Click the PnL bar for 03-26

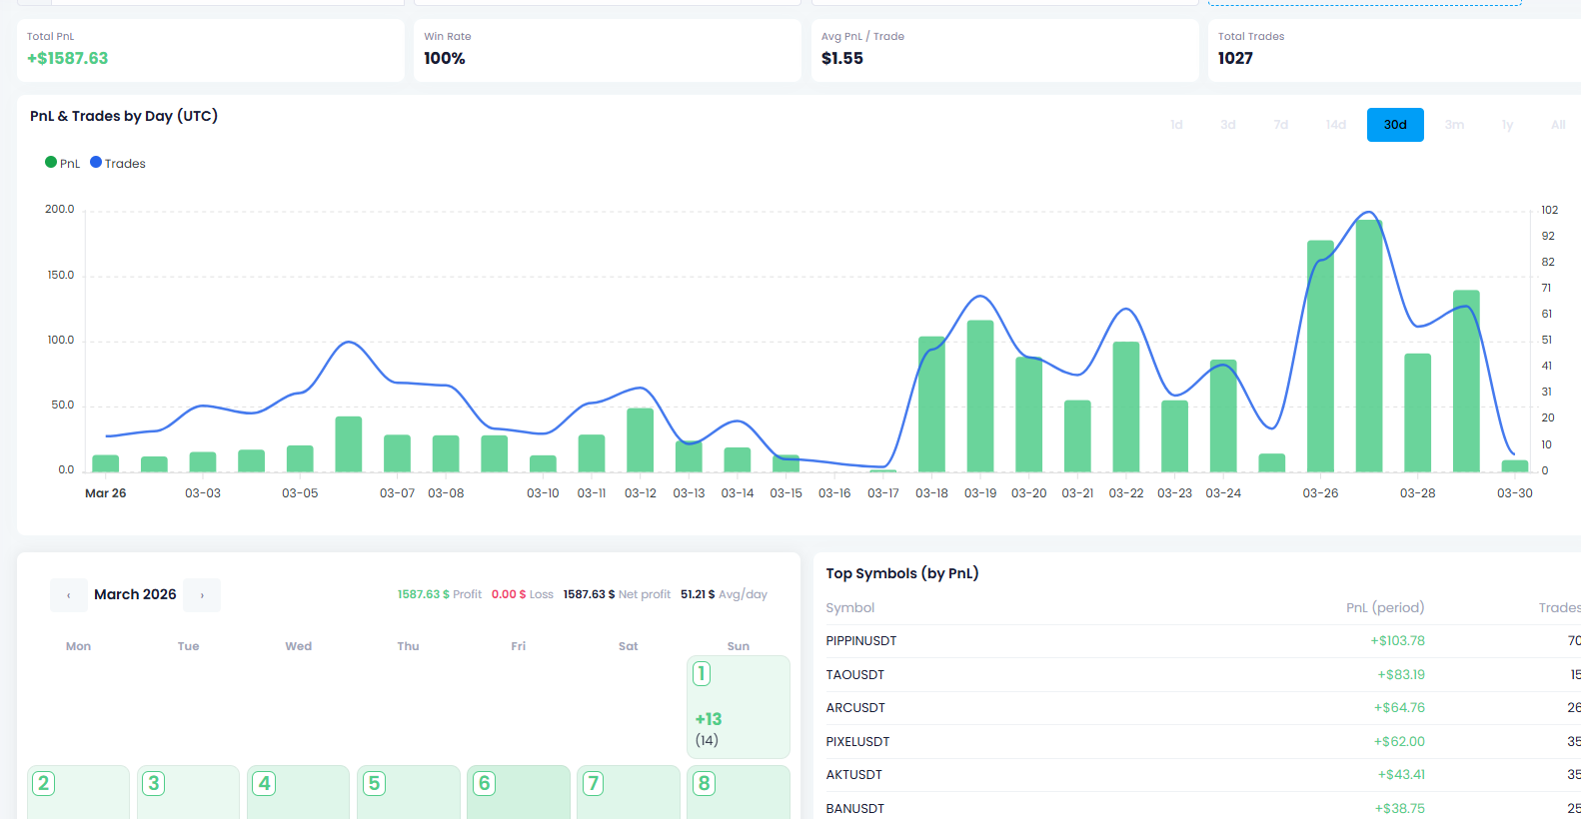1320,357
